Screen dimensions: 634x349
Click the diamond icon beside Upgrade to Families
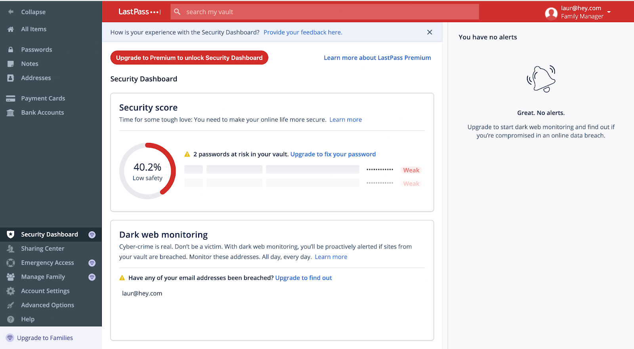[x=10, y=338]
